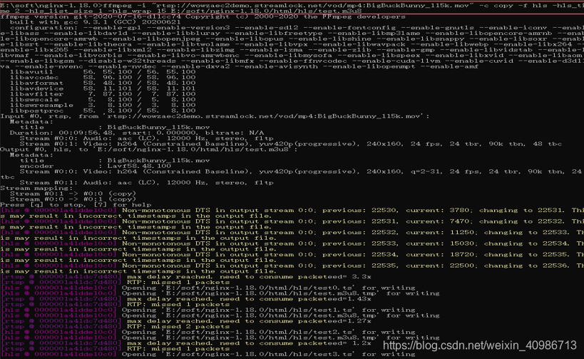Click the line opening 'test0.ts' for writing

click(208, 288)
